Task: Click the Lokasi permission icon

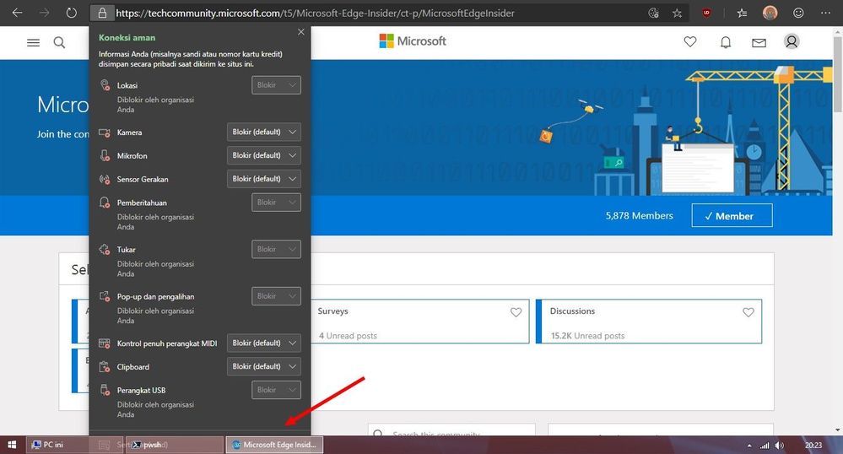Action: (x=105, y=85)
